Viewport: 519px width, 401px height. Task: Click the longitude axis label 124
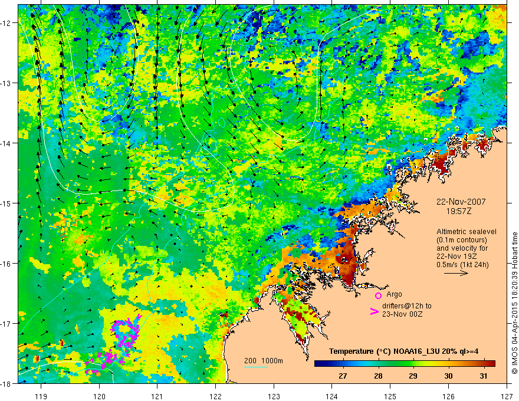pos(332,396)
